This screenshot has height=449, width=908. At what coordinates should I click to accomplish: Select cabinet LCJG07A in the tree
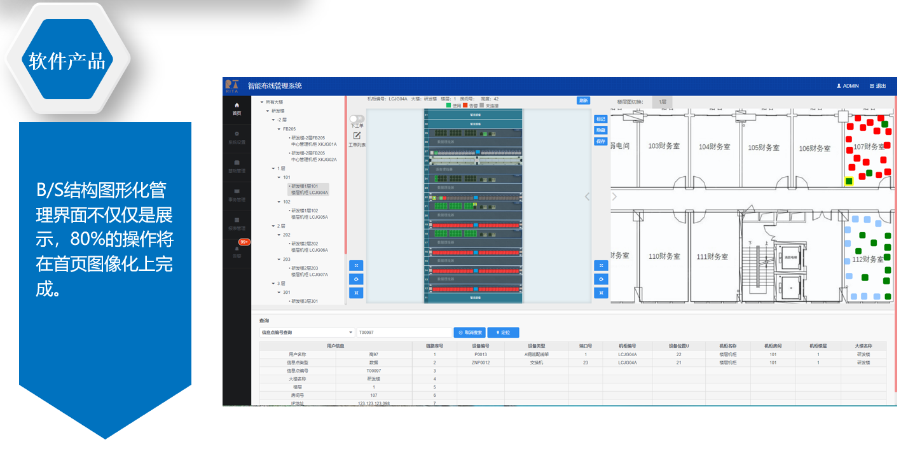(x=308, y=272)
